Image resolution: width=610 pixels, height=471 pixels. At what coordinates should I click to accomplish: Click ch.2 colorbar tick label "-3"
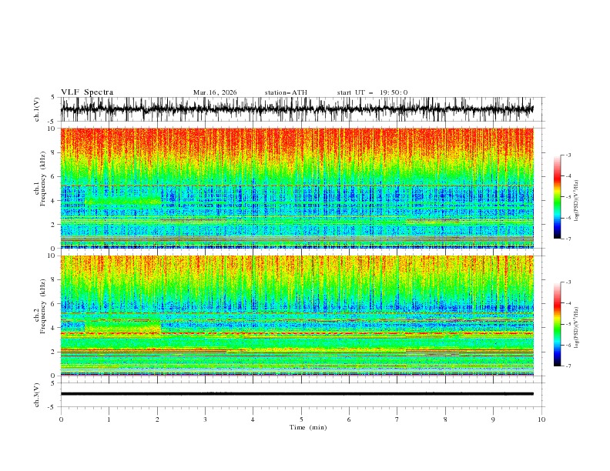(568, 282)
